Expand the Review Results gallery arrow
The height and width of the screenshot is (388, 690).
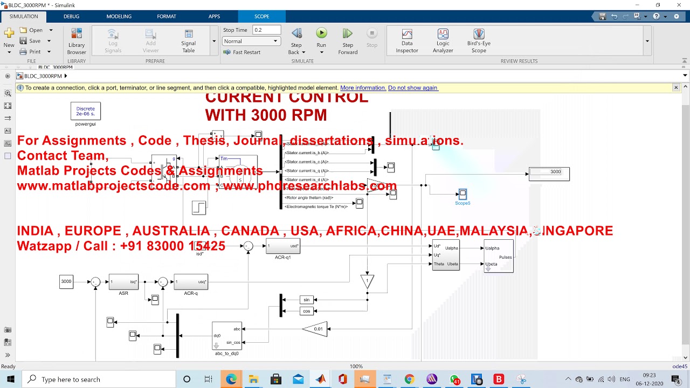[647, 41]
